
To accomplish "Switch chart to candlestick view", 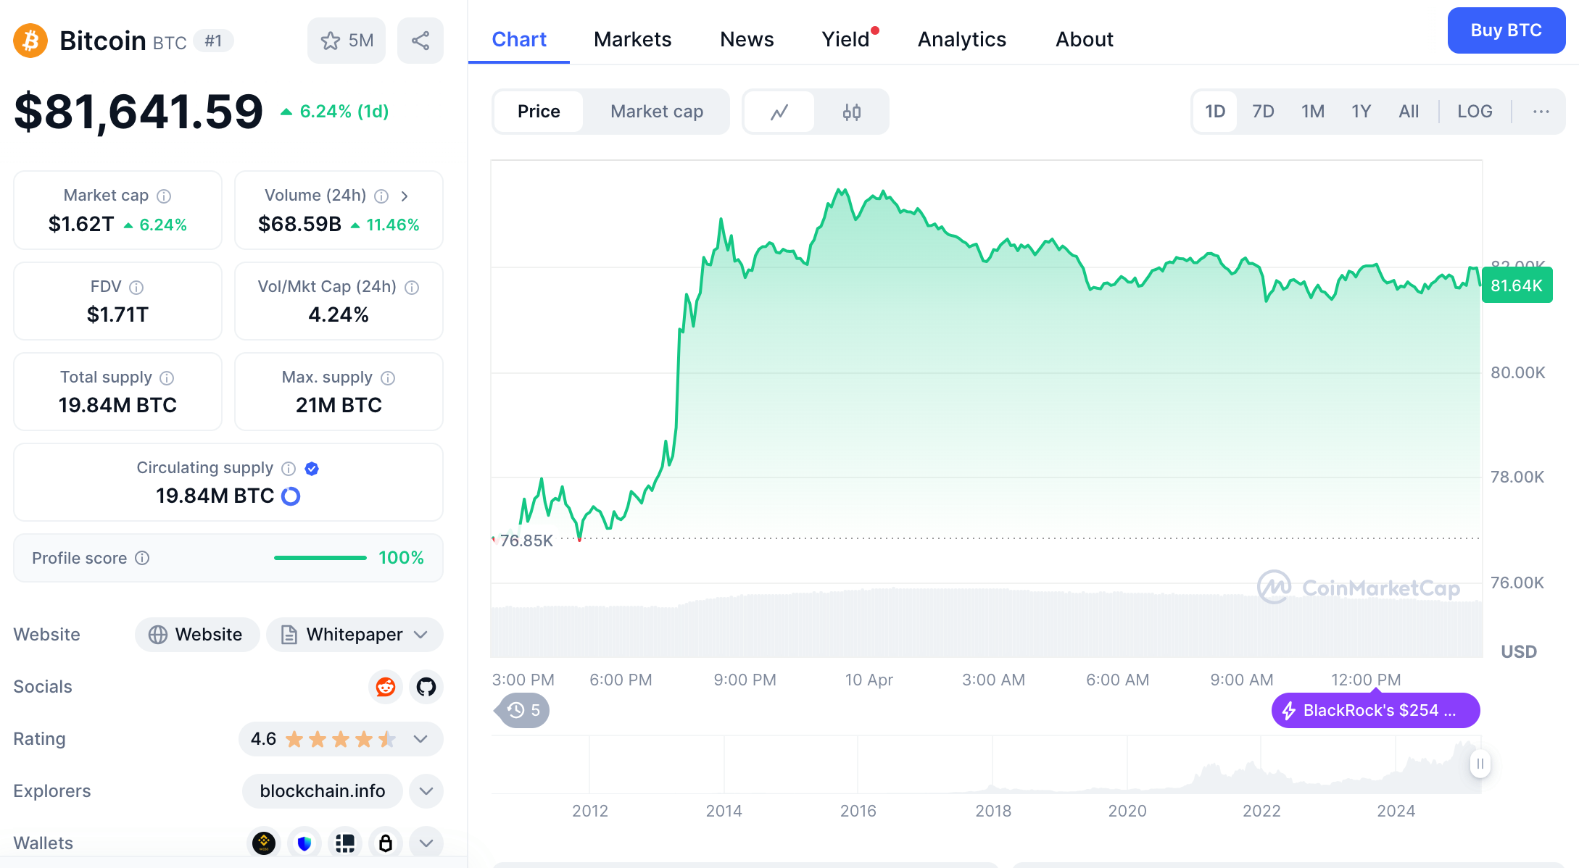I will pos(853,112).
